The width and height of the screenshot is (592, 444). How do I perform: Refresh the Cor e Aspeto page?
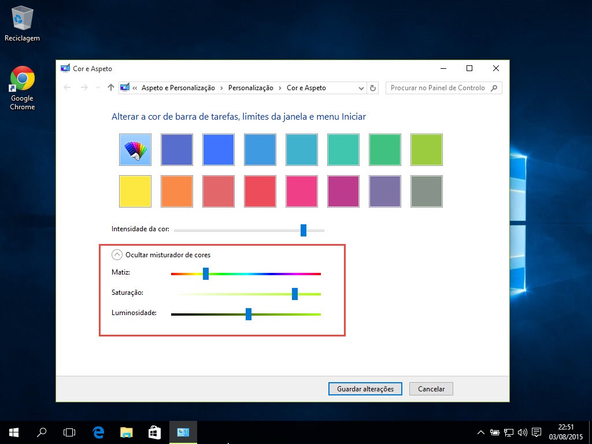pos(373,88)
